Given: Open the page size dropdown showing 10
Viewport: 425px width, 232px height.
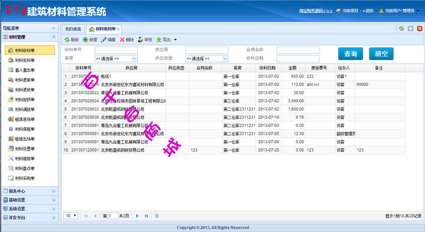Looking at the screenshot, I should [x=71, y=216].
